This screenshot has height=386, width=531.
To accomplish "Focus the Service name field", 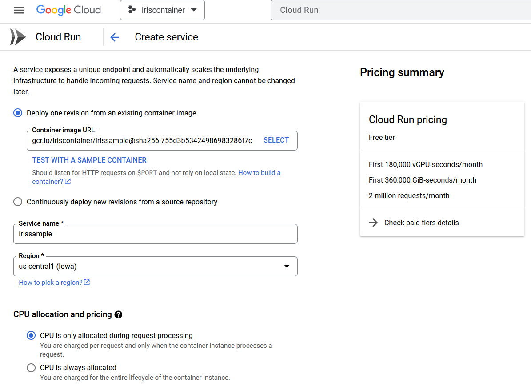I will click(156, 234).
